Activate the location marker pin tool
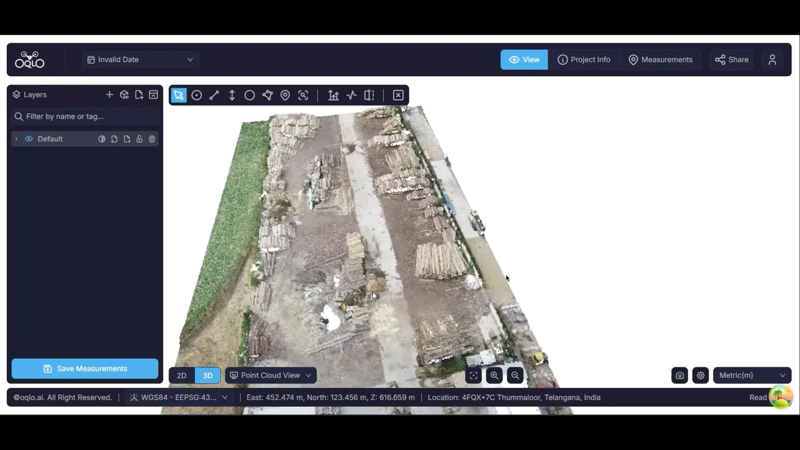 click(x=285, y=95)
